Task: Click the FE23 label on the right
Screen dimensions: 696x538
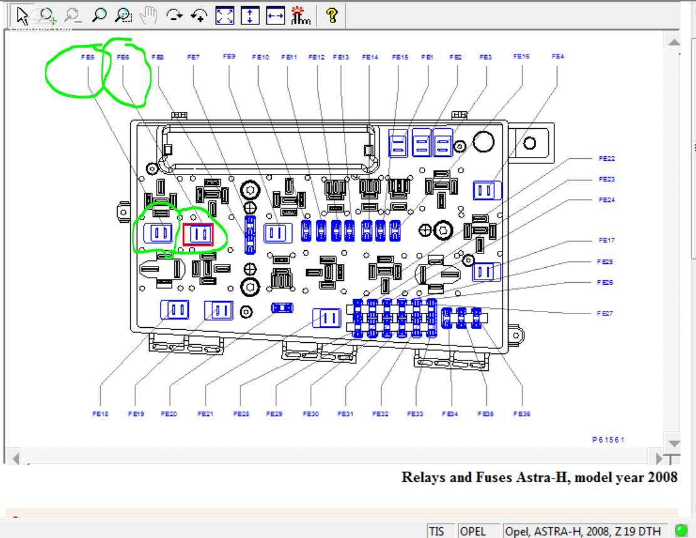Action: [607, 179]
